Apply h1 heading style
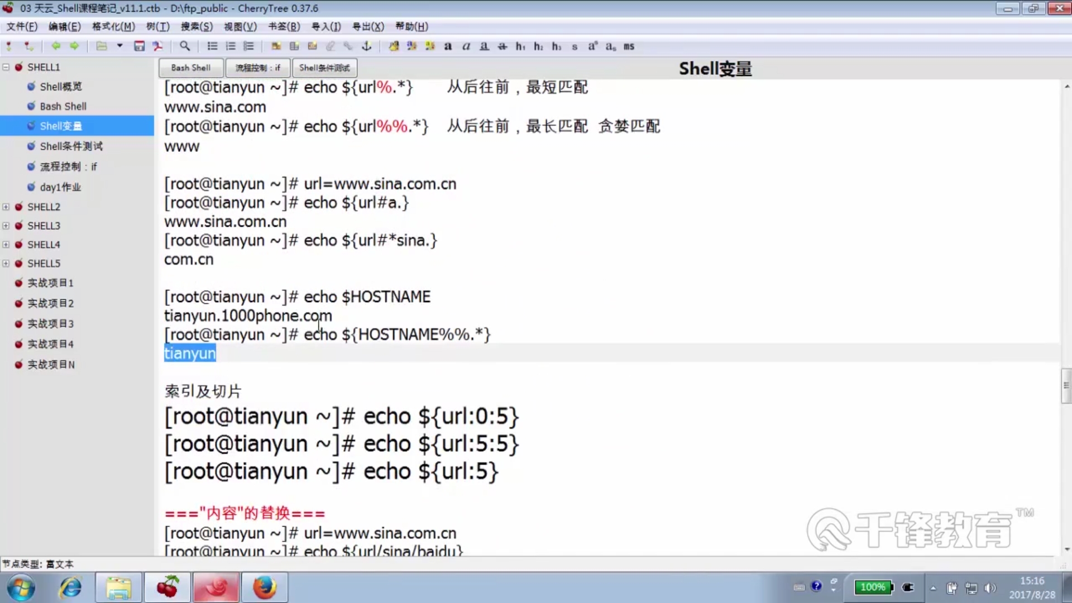The height and width of the screenshot is (603, 1072). pyautogui.click(x=520, y=46)
